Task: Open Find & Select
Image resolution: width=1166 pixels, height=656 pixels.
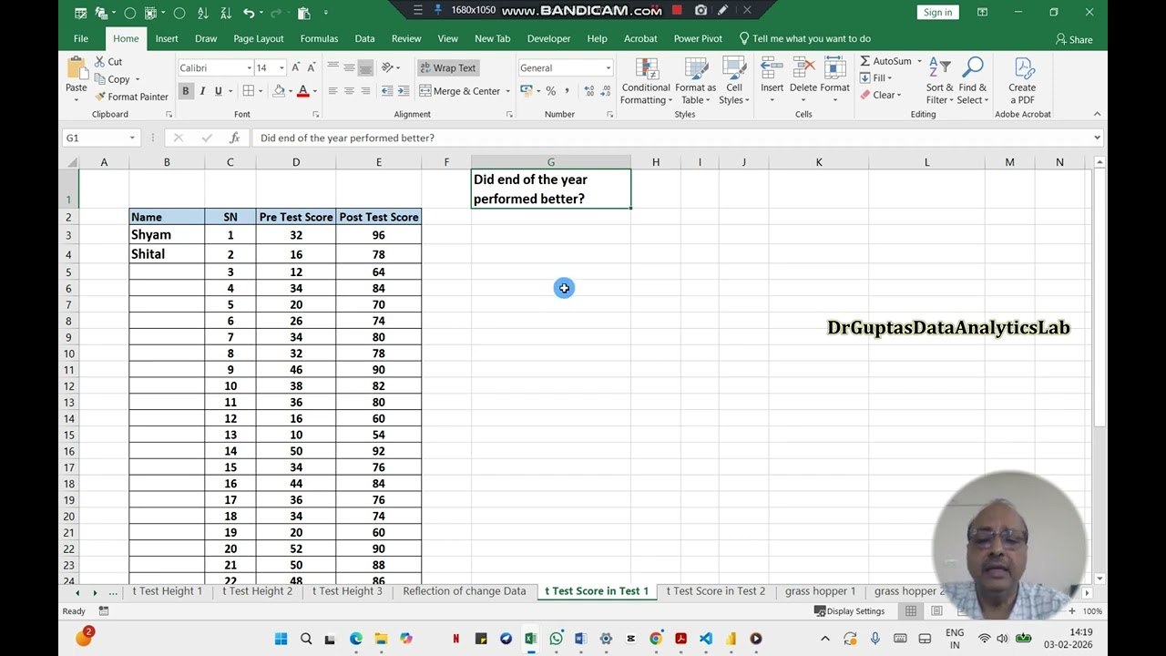Action: [972, 82]
